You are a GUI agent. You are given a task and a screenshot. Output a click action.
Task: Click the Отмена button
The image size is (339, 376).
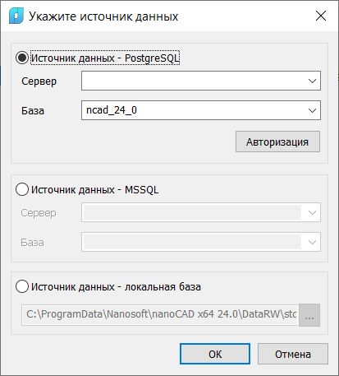293,354
